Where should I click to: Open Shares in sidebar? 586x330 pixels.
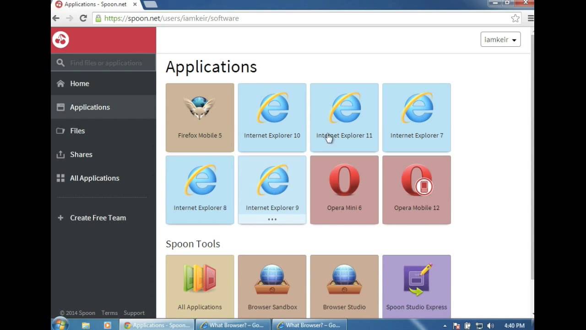pyautogui.click(x=103, y=154)
